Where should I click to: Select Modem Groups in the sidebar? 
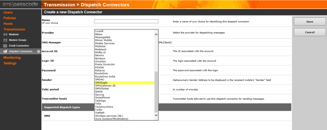(18, 40)
